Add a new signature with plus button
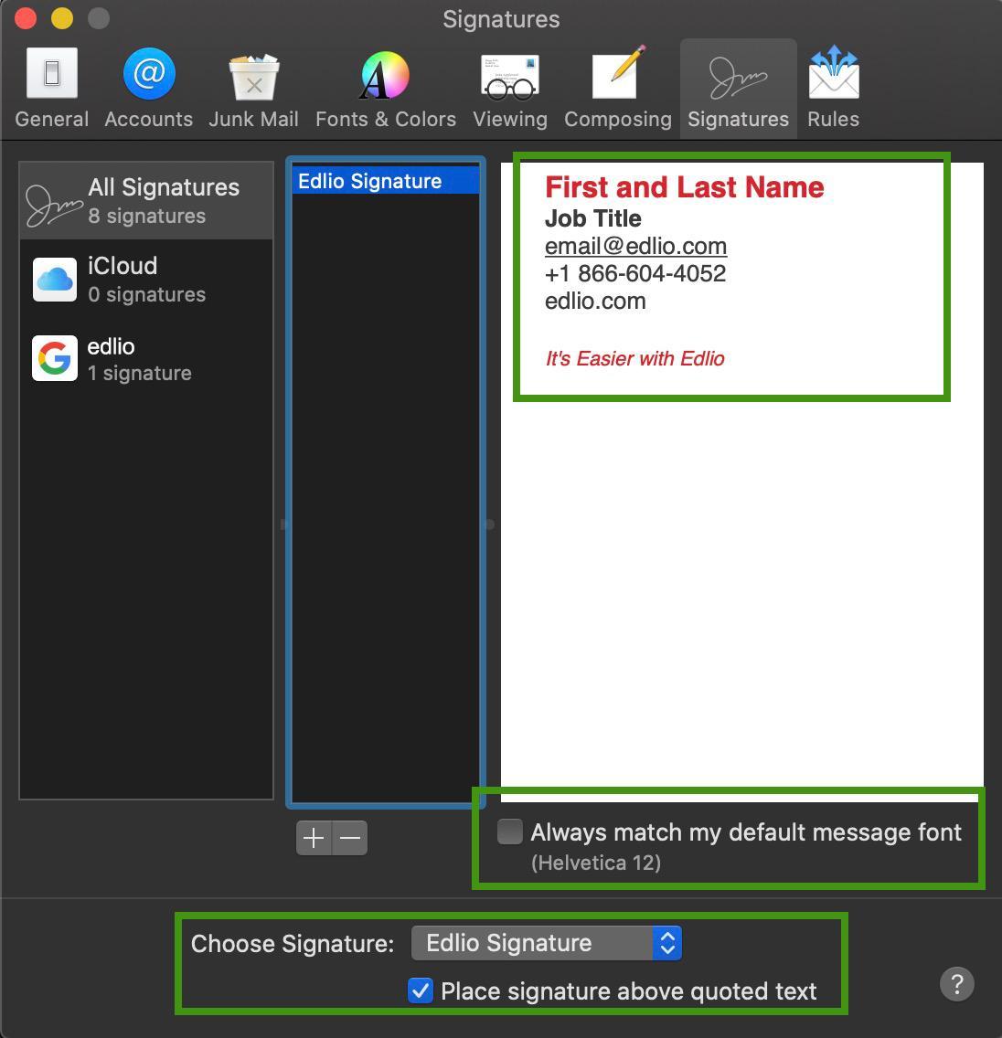Screen dimensions: 1002x1038 [x=314, y=838]
